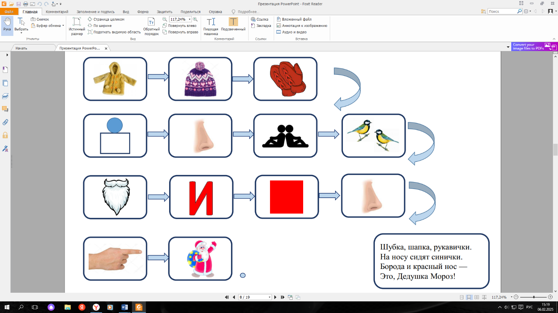
Task: Click ribbon zoom out magnifier
Action: [165, 19]
